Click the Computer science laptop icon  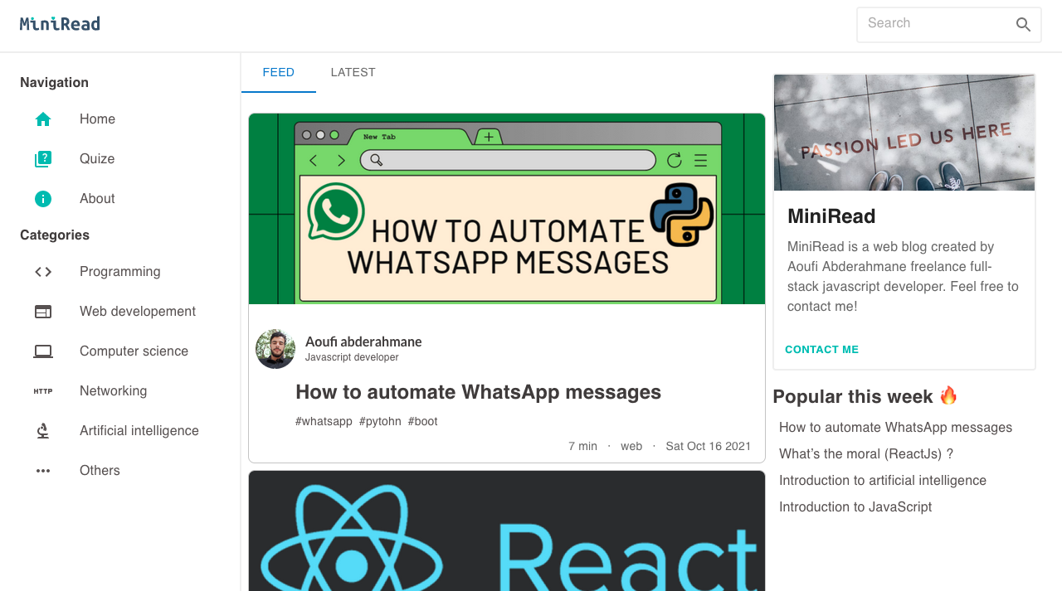(x=43, y=351)
